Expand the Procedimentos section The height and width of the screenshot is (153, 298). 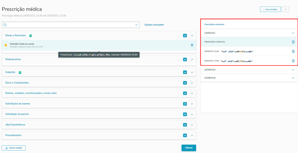(192, 135)
